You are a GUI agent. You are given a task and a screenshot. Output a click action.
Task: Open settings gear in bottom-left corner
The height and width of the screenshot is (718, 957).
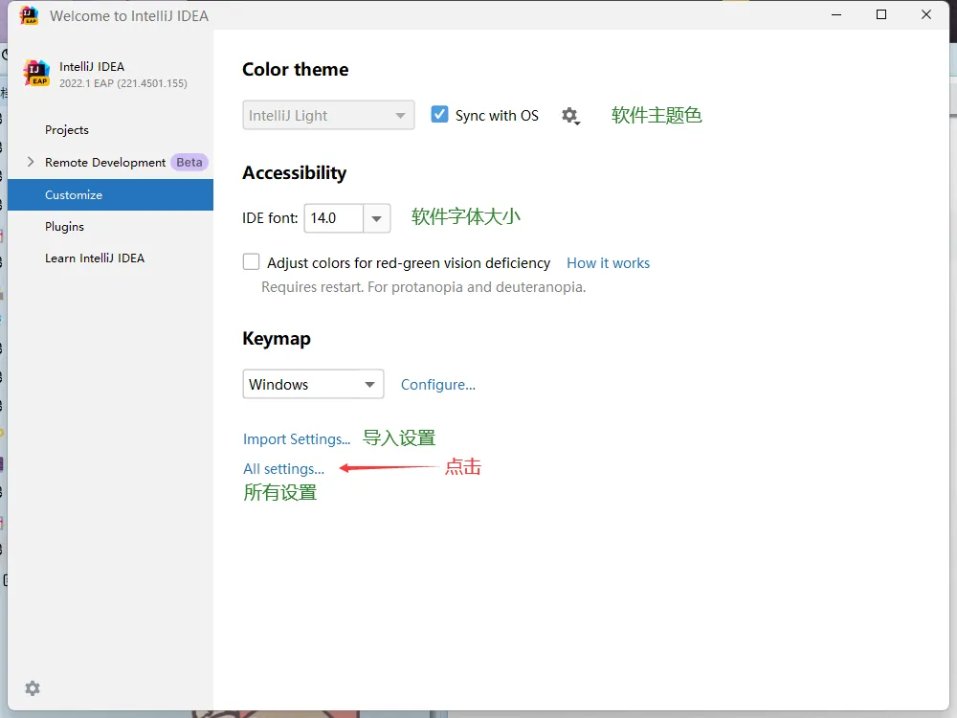(33, 688)
